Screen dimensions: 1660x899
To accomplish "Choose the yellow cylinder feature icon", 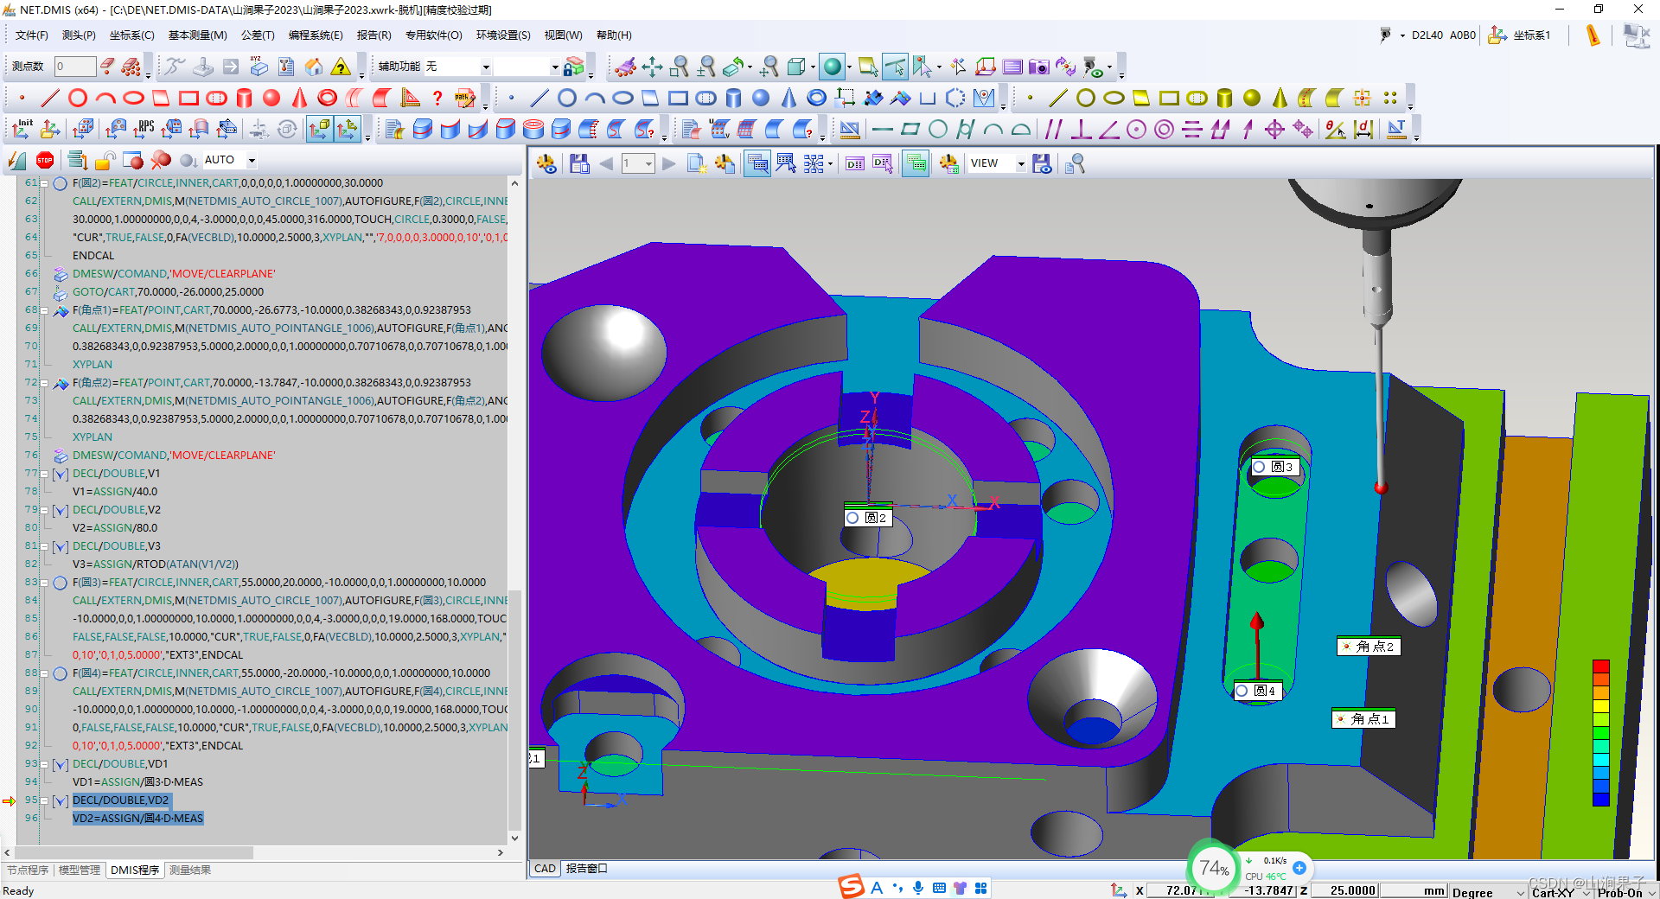I will (x=1224, y=98).
